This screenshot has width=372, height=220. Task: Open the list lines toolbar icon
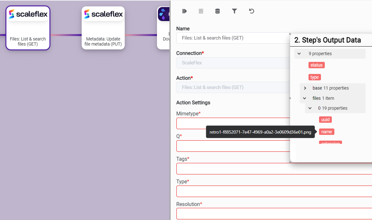[201, 11]
